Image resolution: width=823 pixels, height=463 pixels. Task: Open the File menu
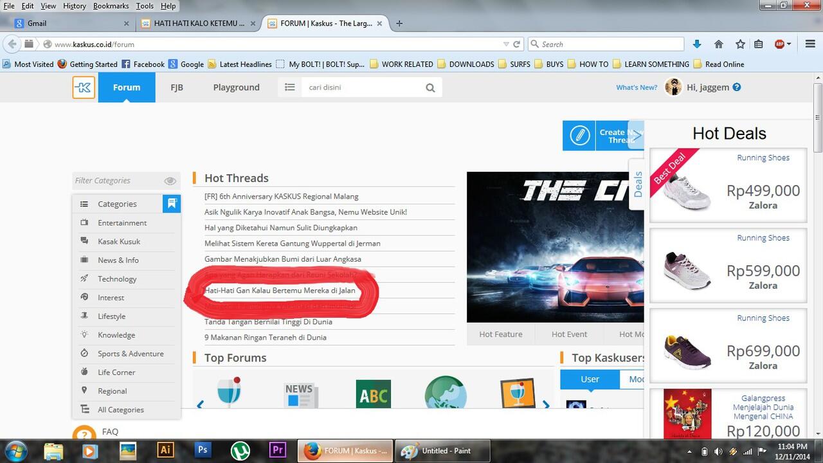point(9,6)
